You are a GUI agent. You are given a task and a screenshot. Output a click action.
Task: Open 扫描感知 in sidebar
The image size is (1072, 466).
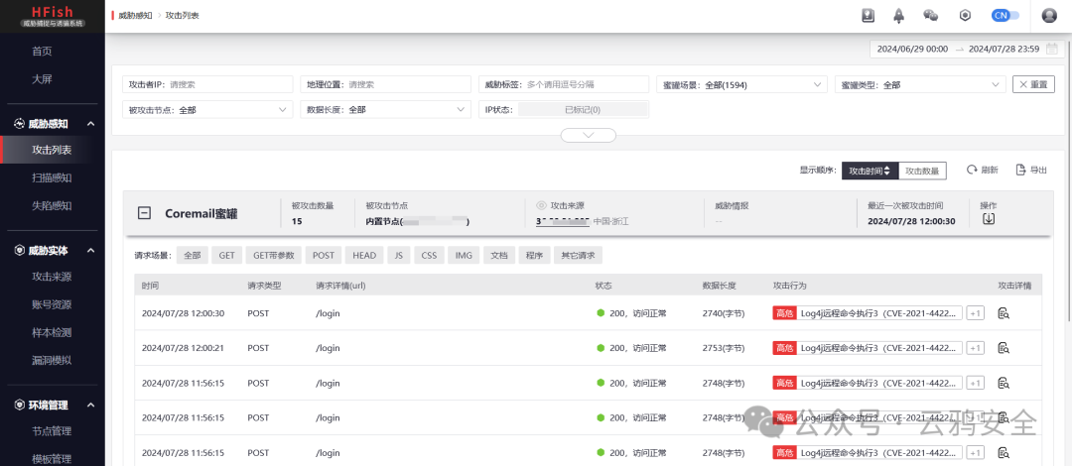point(52,177)
